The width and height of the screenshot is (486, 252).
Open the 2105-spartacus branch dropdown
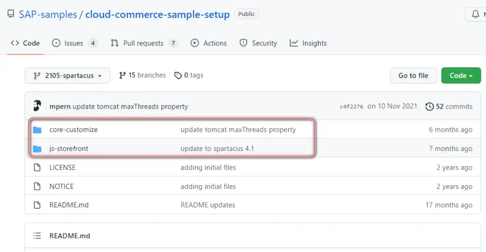pos(67,75)
